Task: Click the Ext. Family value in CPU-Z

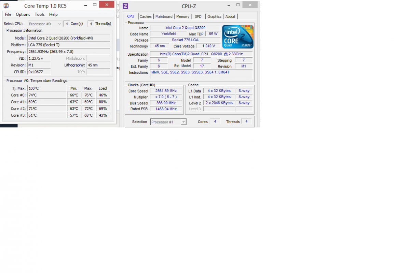Action: click(x=159, y=66)
